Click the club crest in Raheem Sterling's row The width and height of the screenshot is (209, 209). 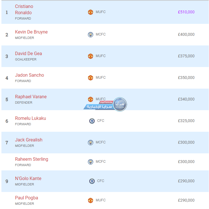coord(90,162)
